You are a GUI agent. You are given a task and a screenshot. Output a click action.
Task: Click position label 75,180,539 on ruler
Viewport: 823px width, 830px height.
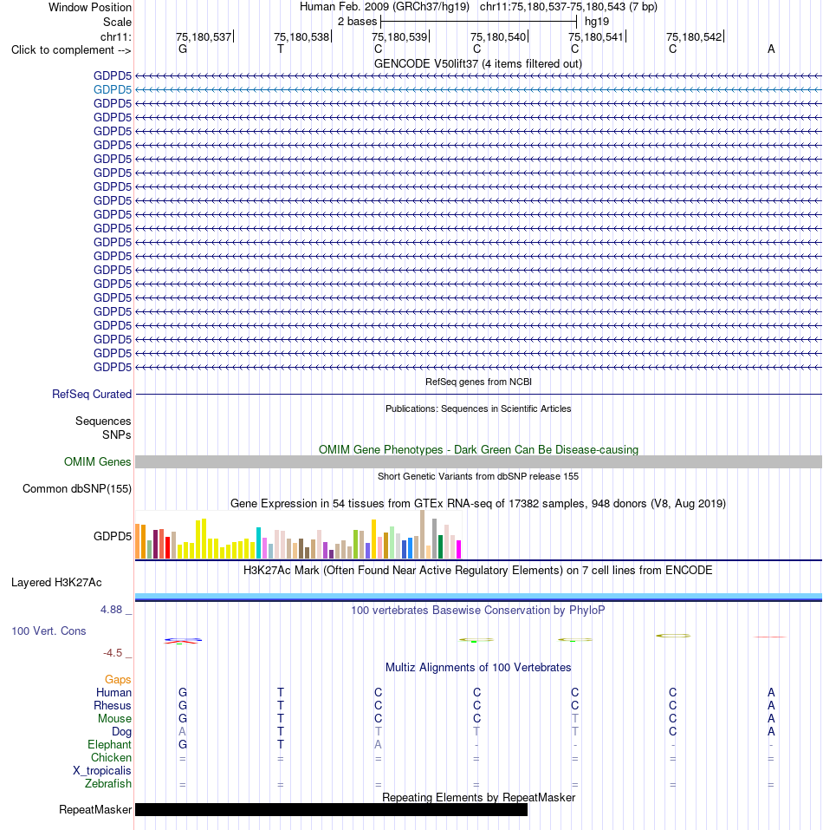coord(399,36)
